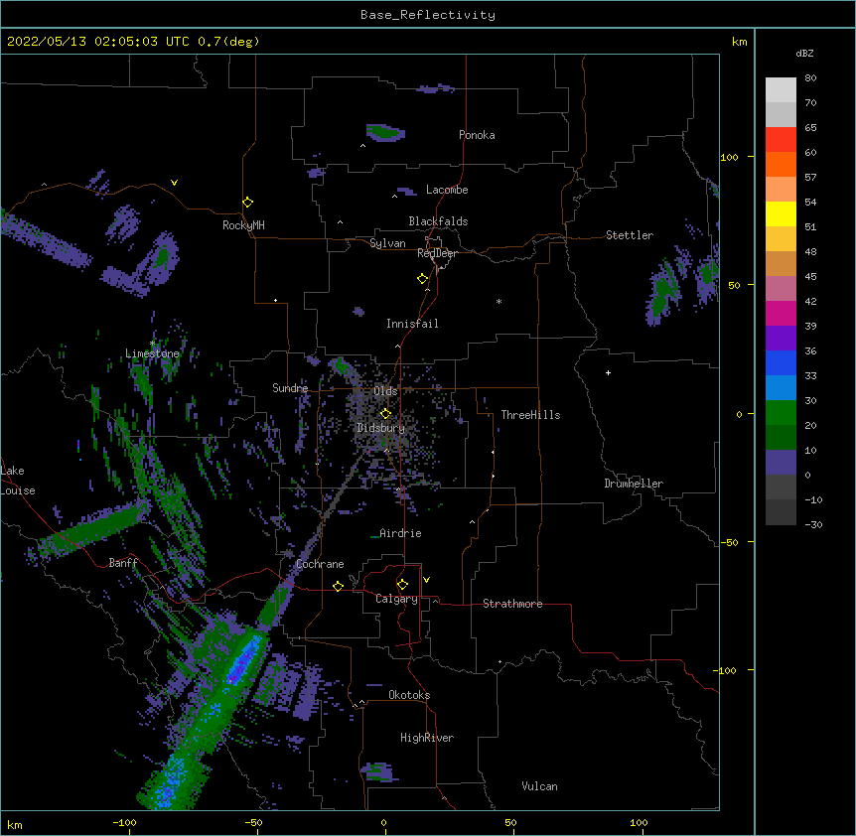Image resolution: width=856 pixels, height=836 pixels.
Task: Select the Didsbury label
Action: [x=380, y=428]
